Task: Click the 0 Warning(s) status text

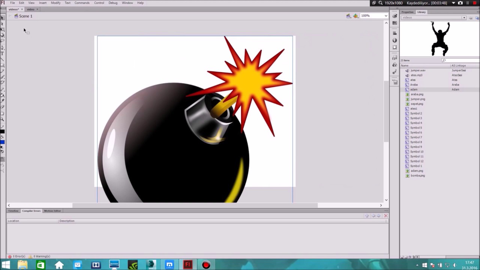Action: coord(42,256)
